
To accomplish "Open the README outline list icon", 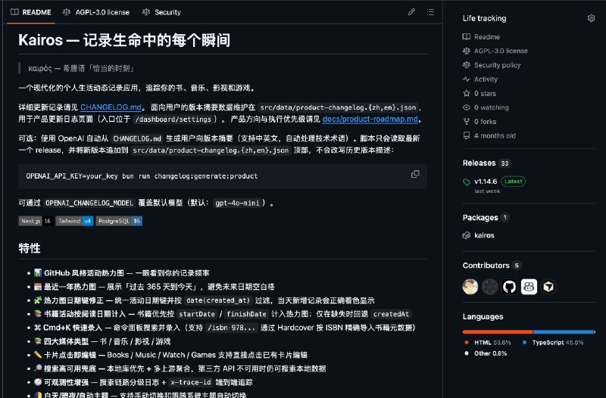I will tap(430, 12).
